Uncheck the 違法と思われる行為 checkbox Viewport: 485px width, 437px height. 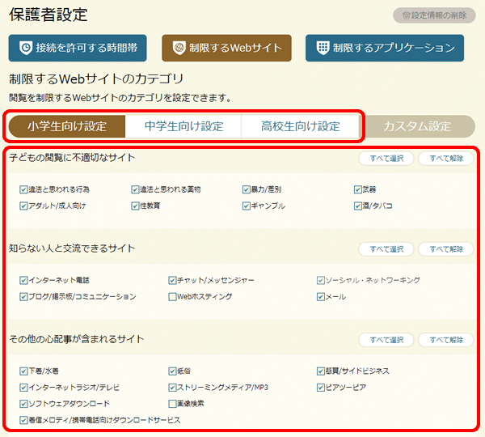point(23,189)
